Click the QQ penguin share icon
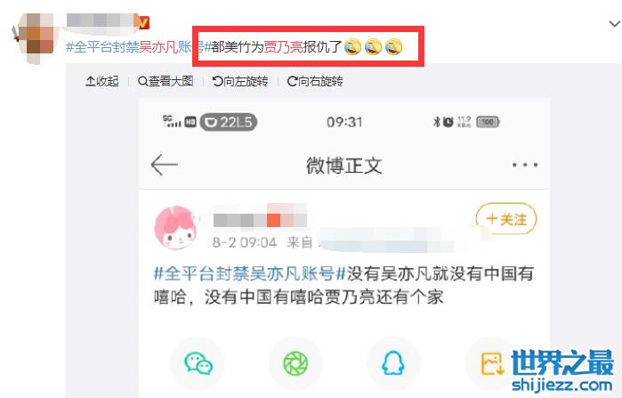The width and height of the screenshot is (622, 398). pyautogui.click(x=393, y=363)
